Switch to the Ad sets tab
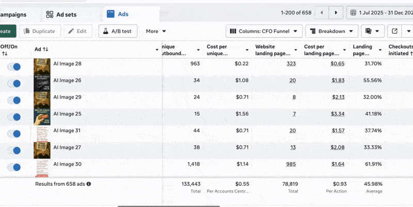Image resolution: width=413 pixels, height=207 pixels. click(x=61, y=14)
